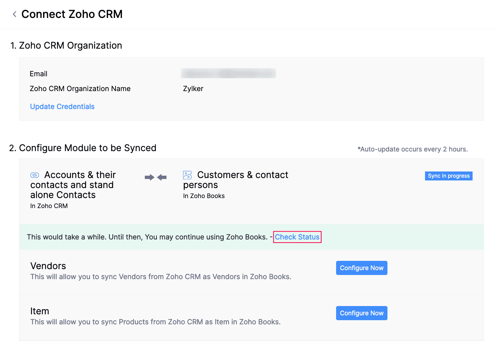Click the Check Status link
Image resolution: width=495 pixels, height=354 pixels.
297,237
